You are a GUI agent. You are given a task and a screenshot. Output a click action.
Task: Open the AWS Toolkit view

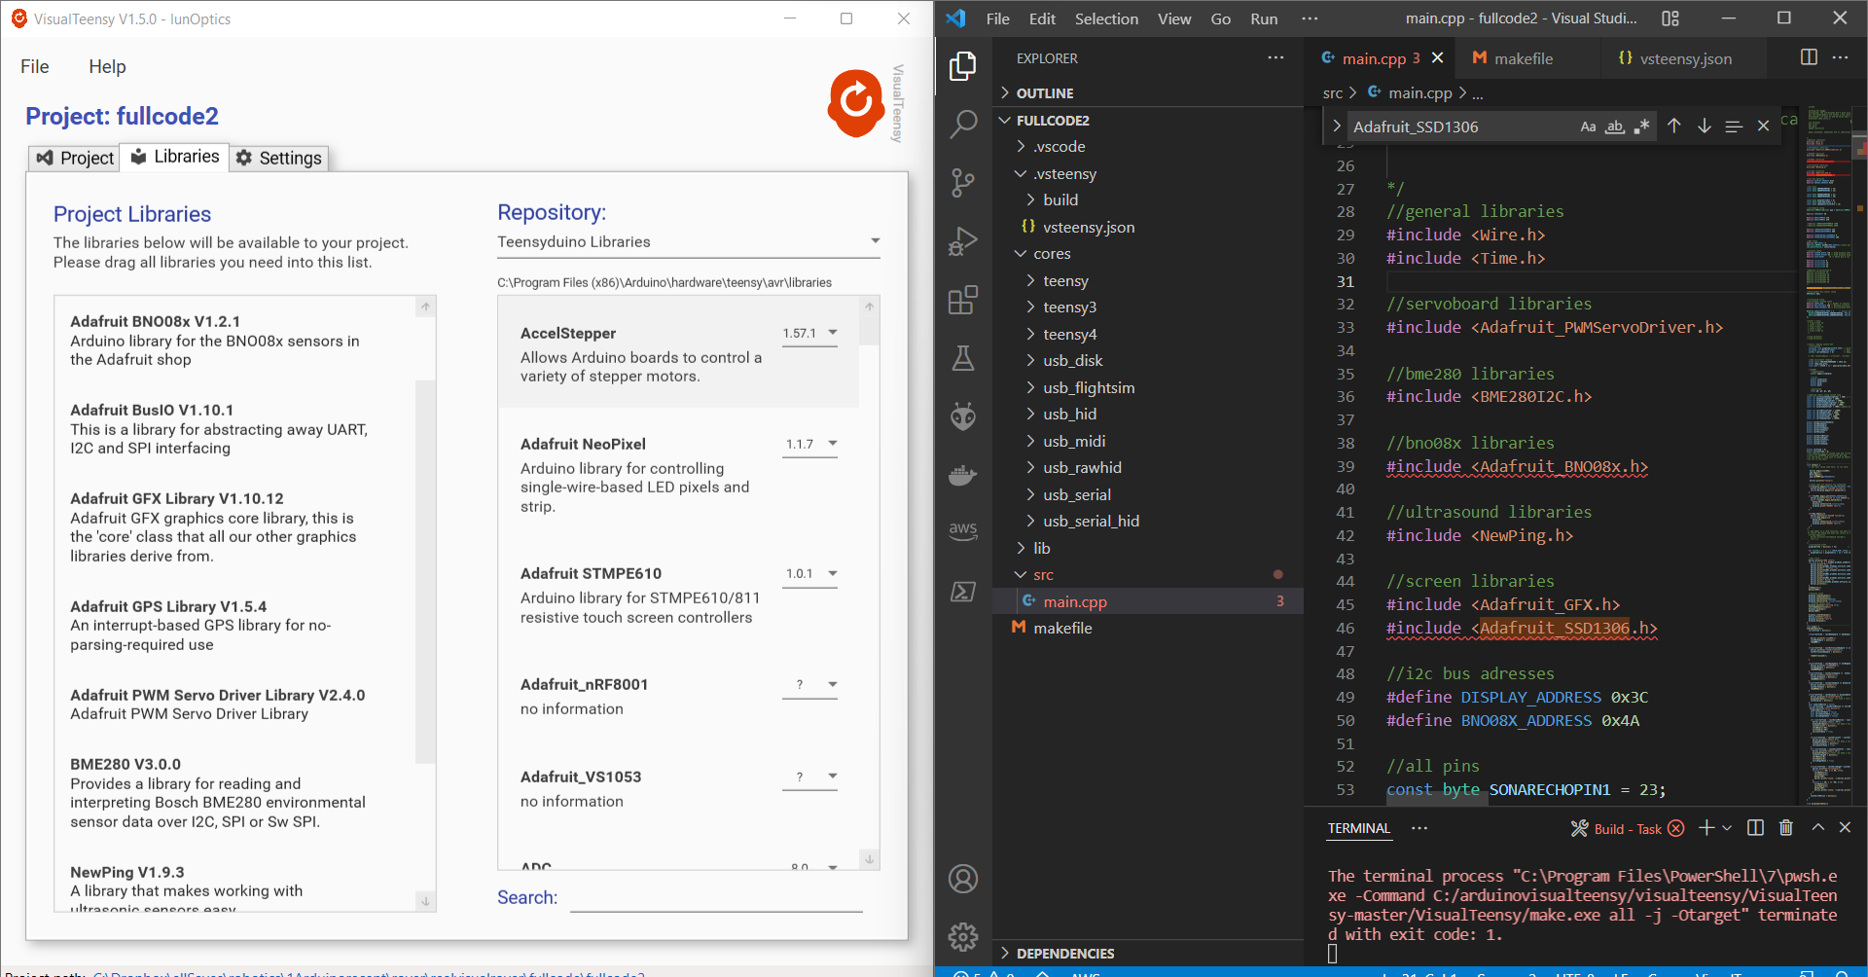click(x=962, y=530)
